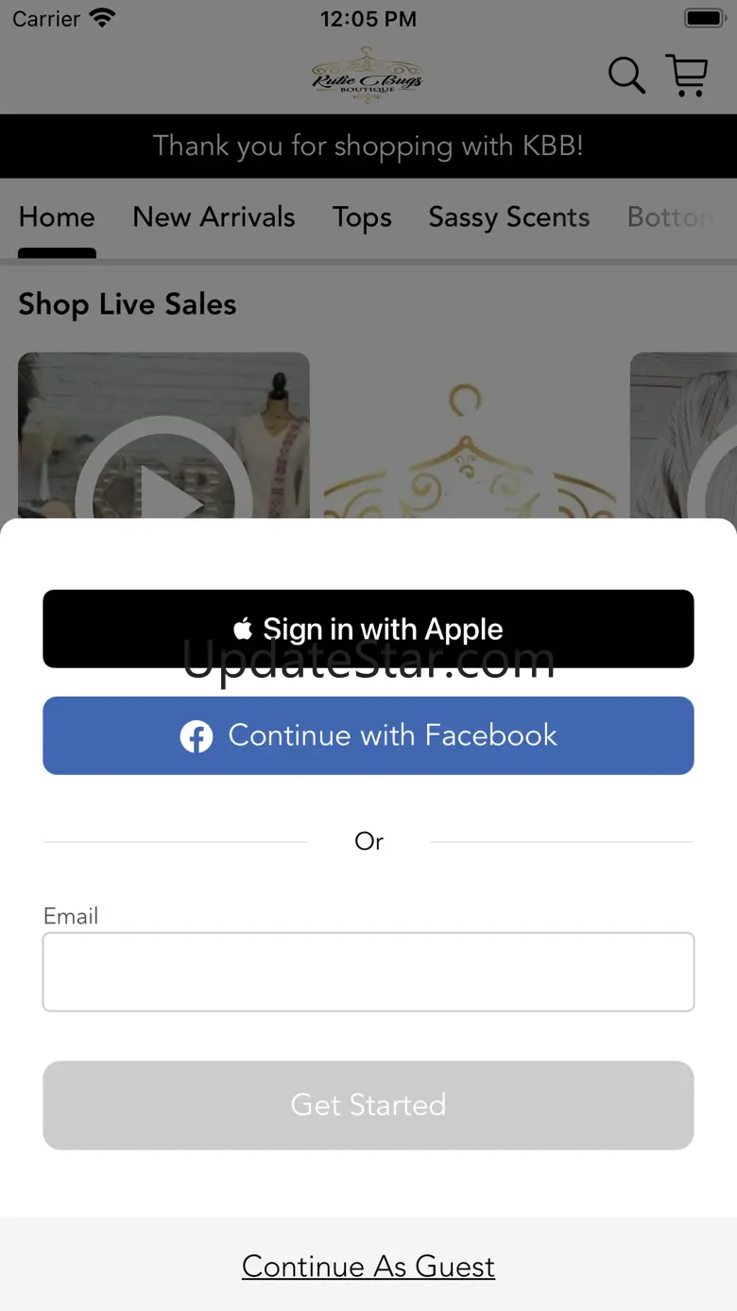
Task: Continue with Facebook
Action: (x=368, y=735)
